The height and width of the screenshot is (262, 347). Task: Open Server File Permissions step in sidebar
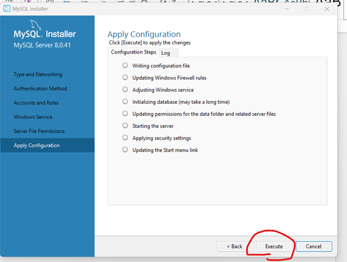click(39, 131)
